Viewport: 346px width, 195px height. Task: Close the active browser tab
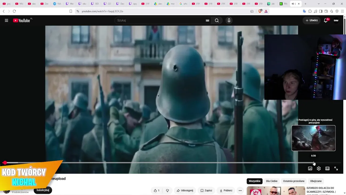299,4
